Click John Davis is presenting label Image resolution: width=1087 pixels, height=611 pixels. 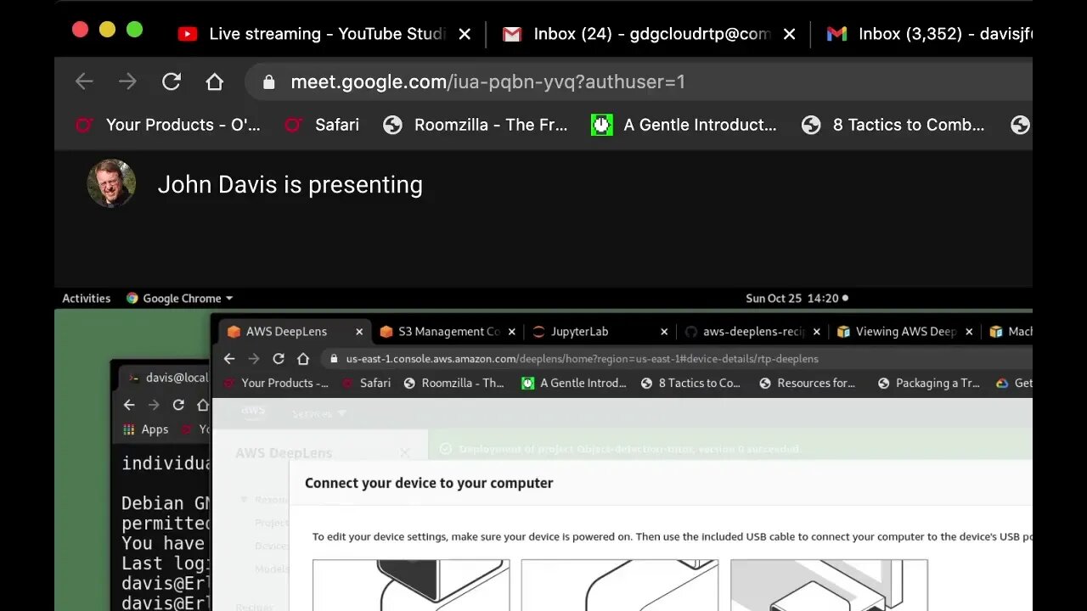(290, 185)
